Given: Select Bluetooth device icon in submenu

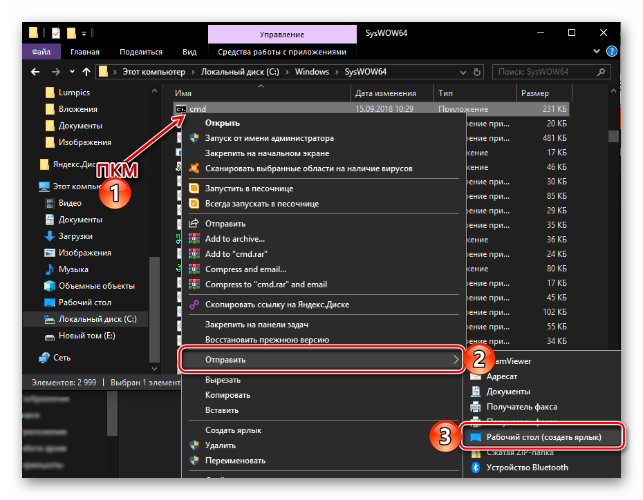Looking at the screenshot, I should point(476,468).
